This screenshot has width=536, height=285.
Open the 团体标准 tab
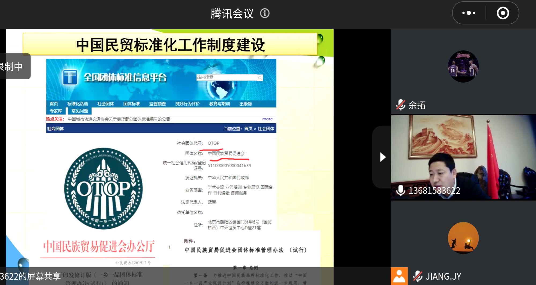click(131, 104)
